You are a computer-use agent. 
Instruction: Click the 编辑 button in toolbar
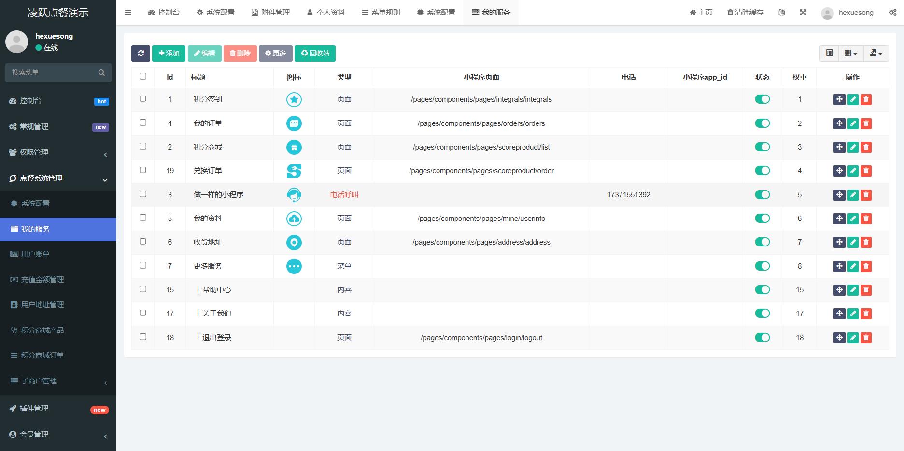(x=205, y=53)
